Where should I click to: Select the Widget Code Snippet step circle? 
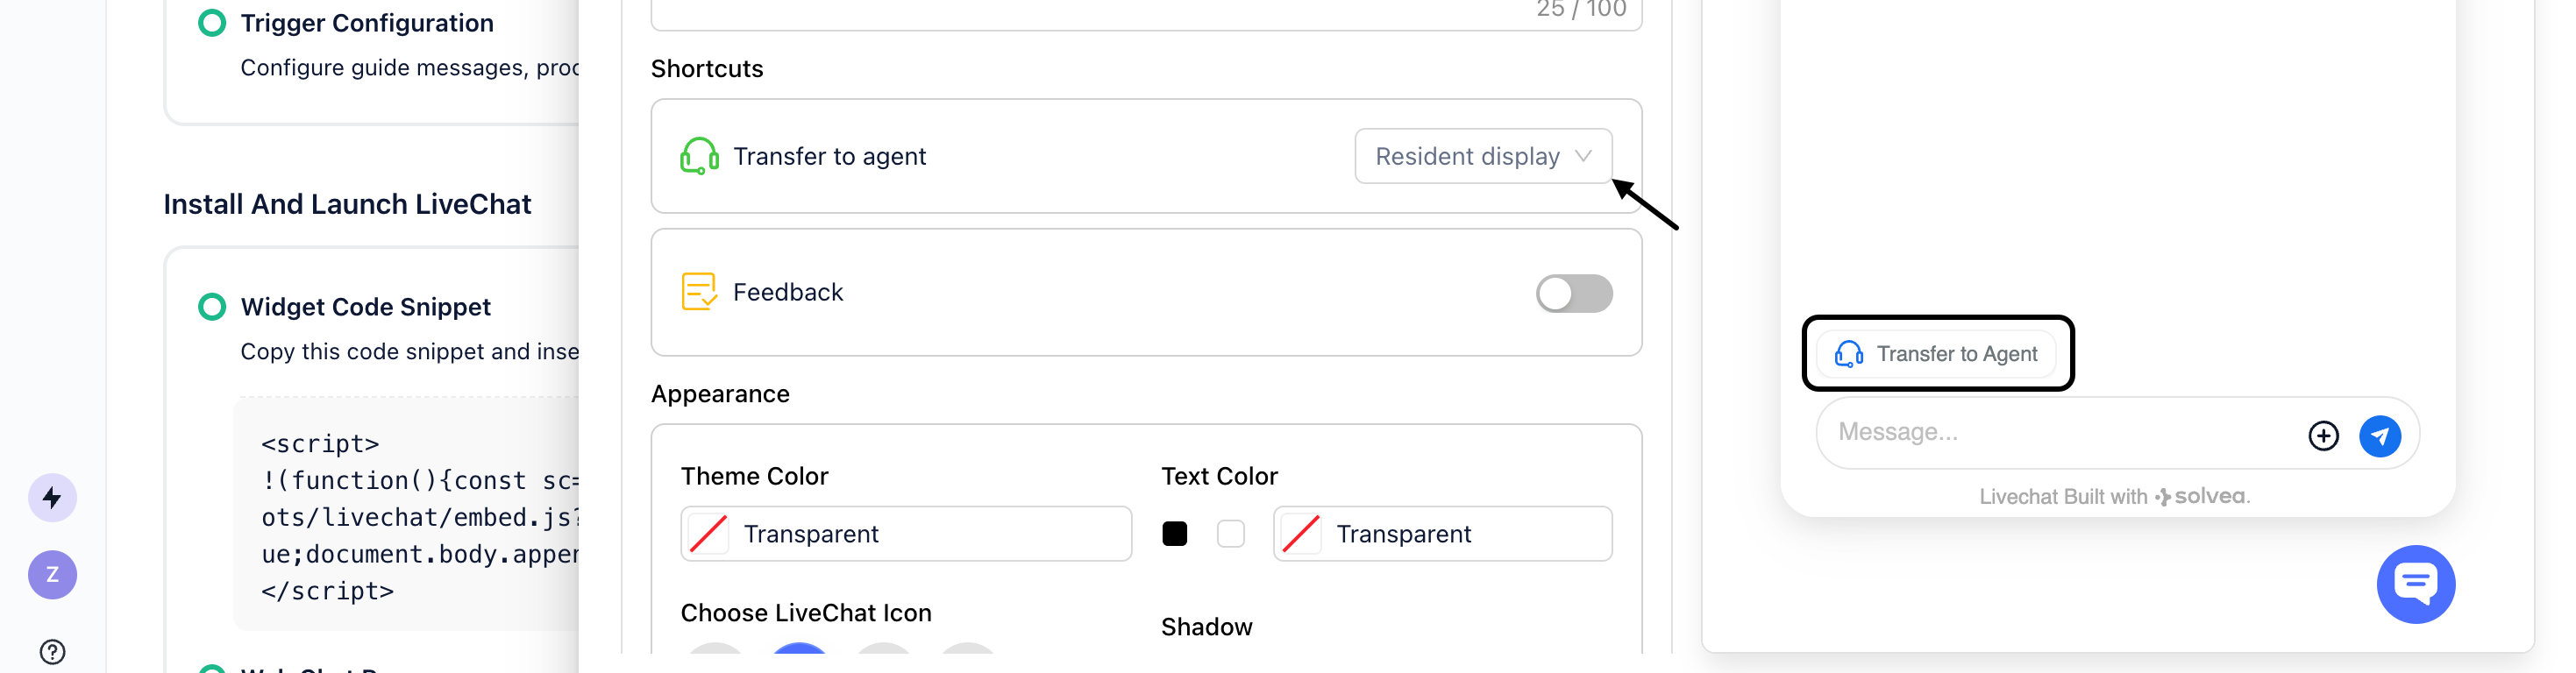(x=212, y=306)
